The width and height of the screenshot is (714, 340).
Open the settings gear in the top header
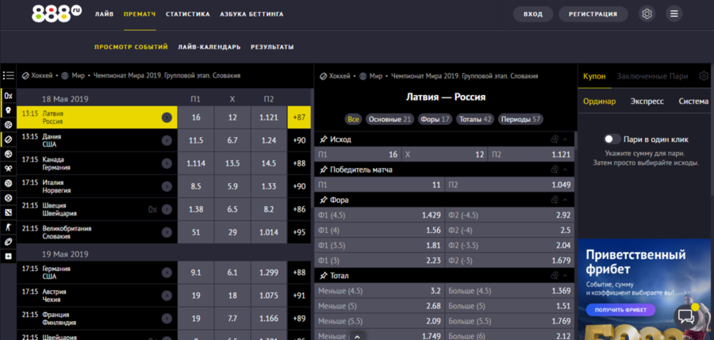click(647, 14)
